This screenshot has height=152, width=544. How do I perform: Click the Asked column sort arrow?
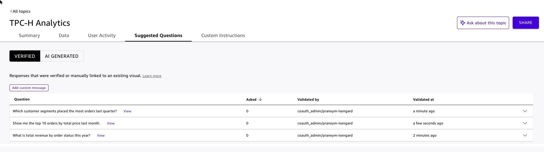(260, 100)
